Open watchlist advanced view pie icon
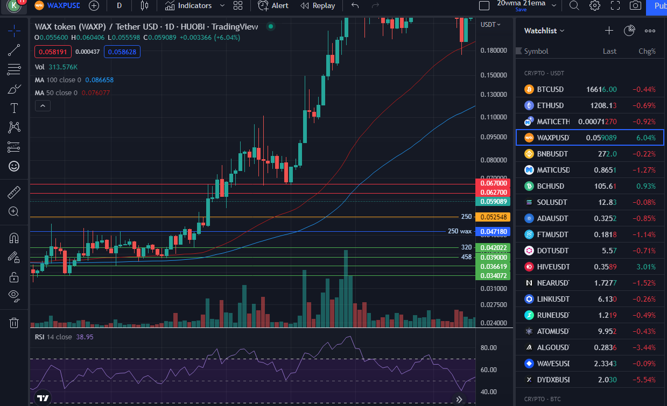Viewport: 667px width, 406px height. 629,31
